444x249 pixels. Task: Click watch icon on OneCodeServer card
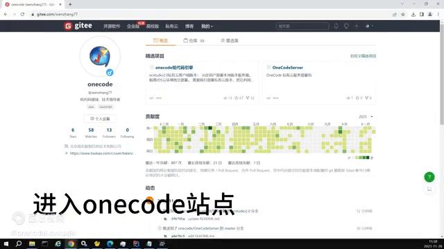(x=348, y=98)
